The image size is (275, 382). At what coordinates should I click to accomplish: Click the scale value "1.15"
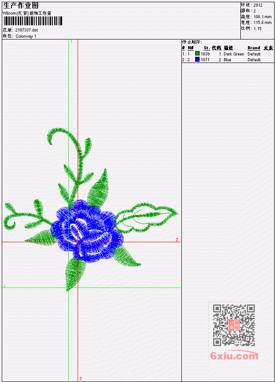pyautogui.click(x=257, y=28)
